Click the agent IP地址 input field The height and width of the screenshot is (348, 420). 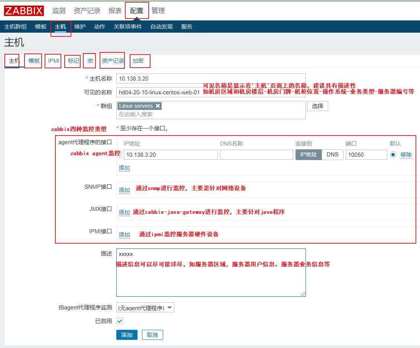pyautogui.click(x=171, y=155)
